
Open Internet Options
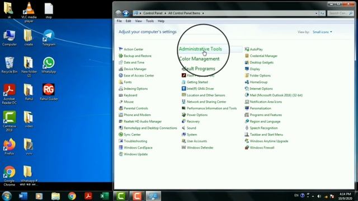258,89
